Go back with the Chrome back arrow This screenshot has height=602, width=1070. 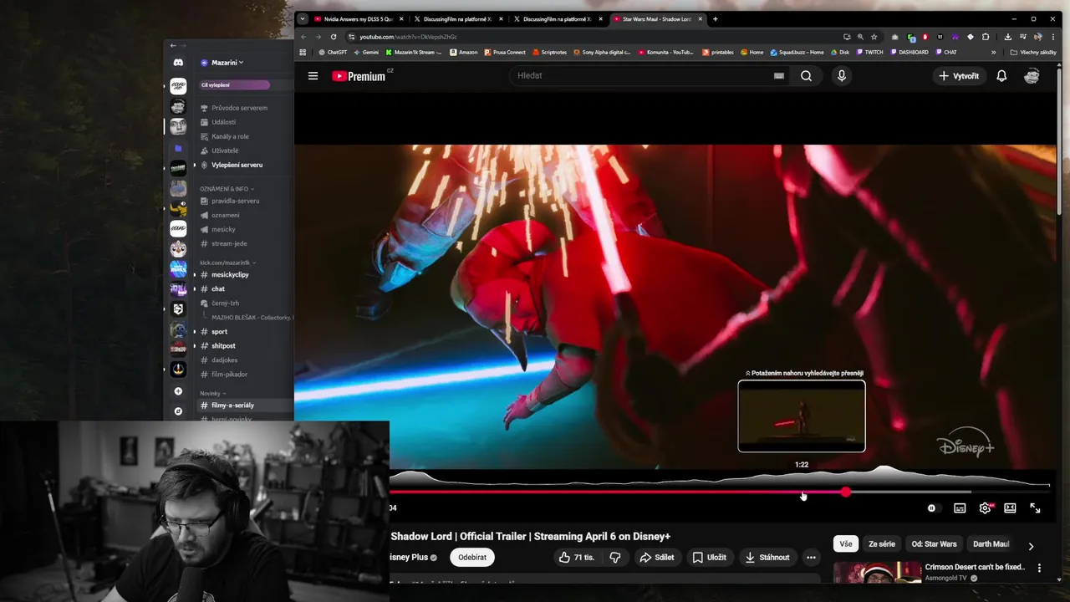303,37
